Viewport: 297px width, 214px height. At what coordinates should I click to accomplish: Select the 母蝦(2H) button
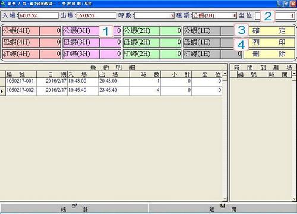click(x=141, y=43)
